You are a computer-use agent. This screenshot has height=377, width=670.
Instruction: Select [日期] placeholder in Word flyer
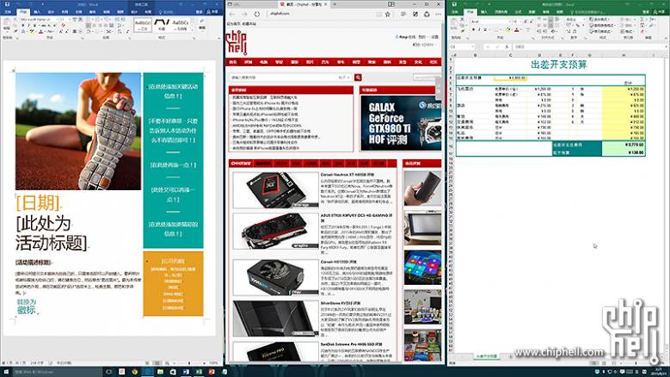39,203
